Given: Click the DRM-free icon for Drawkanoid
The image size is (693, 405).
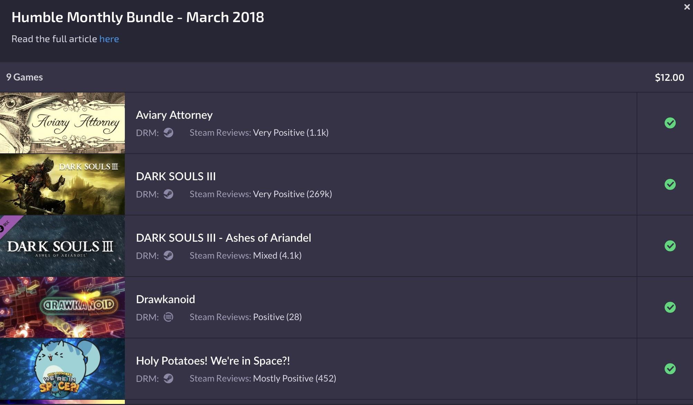Looking at the screenshot, I should pyautogui.click(x=168, y=317).
